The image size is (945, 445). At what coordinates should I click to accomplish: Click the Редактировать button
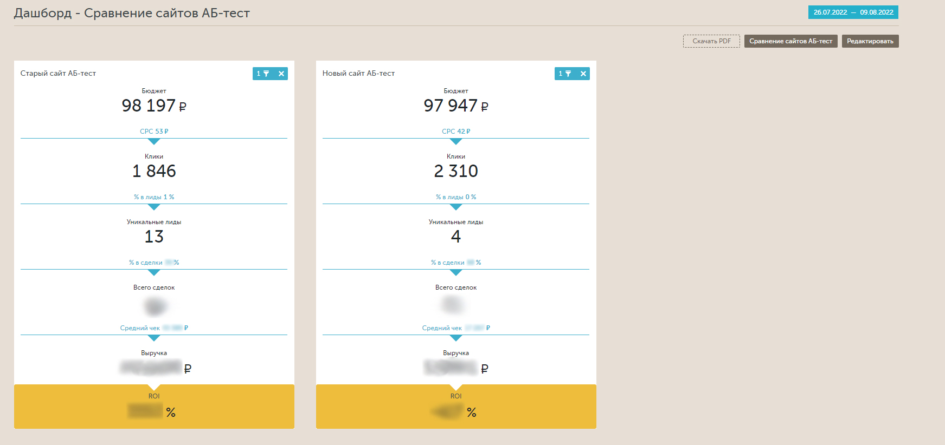pos(870,41)
